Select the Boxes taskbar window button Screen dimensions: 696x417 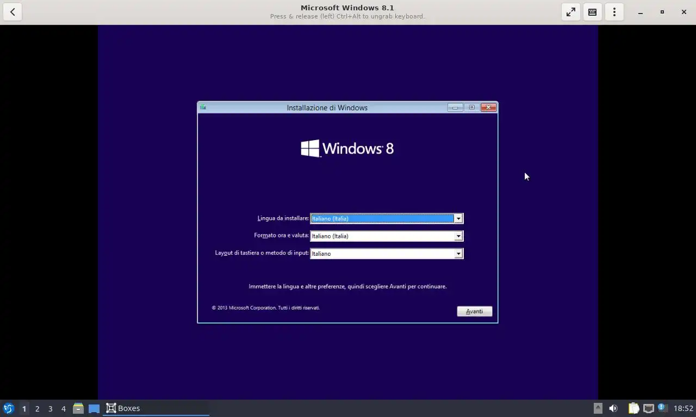point(156,408)
